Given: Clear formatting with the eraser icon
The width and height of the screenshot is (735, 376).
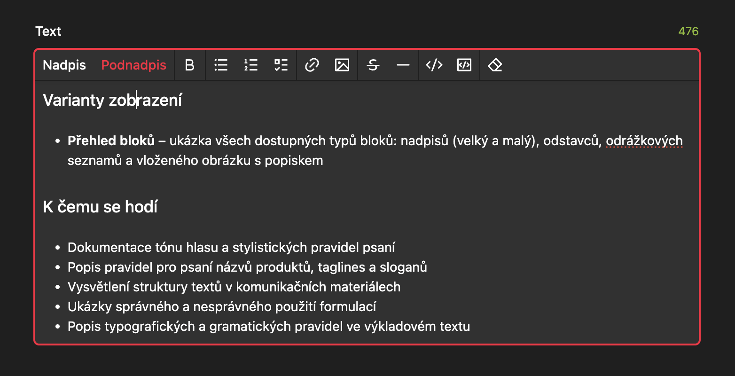Looking at the screenshot, I should [x=495, y=65].
